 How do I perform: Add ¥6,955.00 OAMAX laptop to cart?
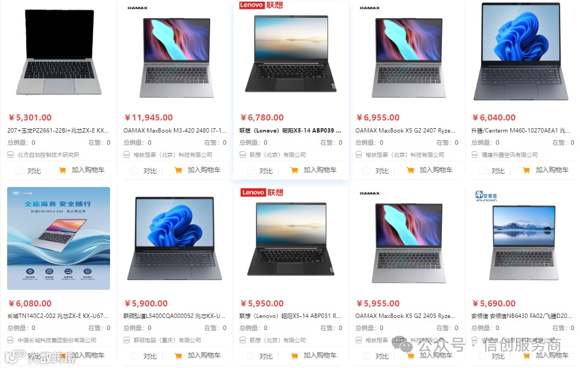tap(429, 170)
